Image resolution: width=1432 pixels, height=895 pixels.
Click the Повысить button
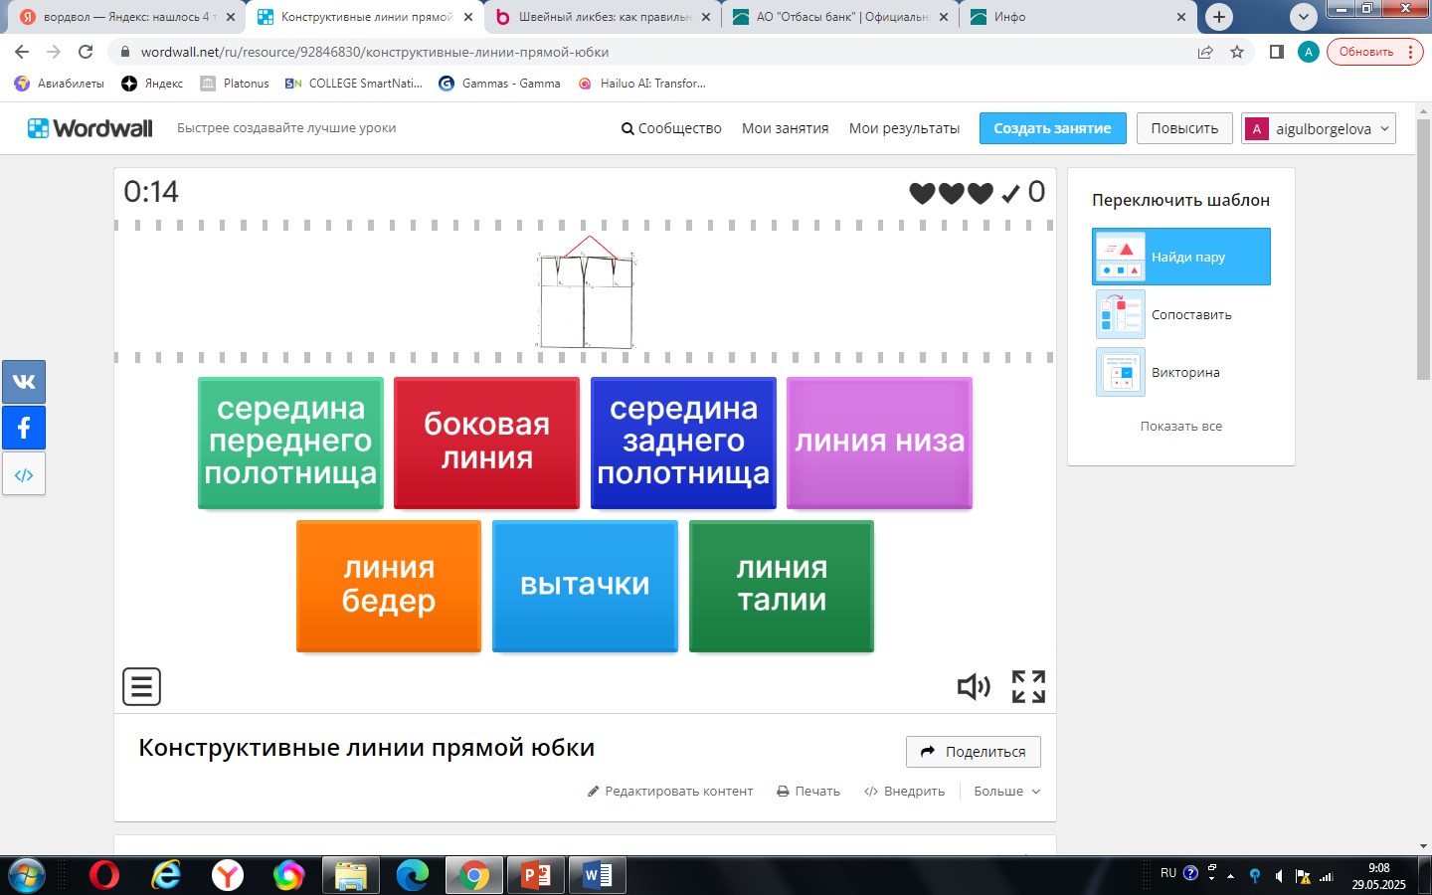click(1184, 128)
